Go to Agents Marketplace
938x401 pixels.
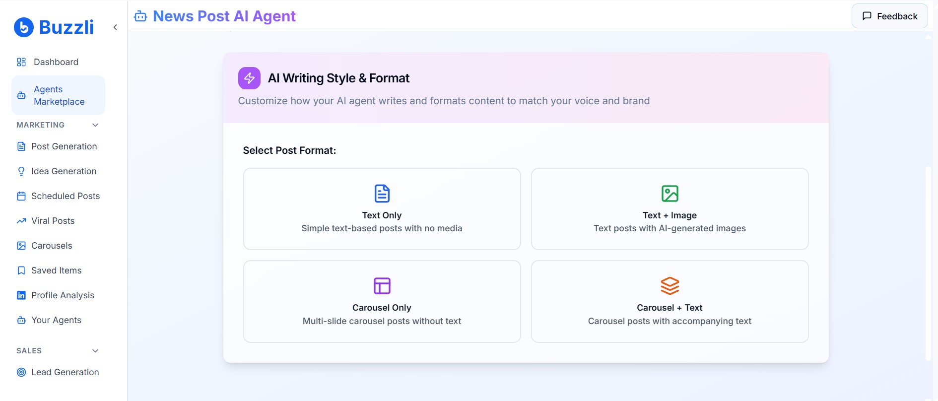point(59,95)
